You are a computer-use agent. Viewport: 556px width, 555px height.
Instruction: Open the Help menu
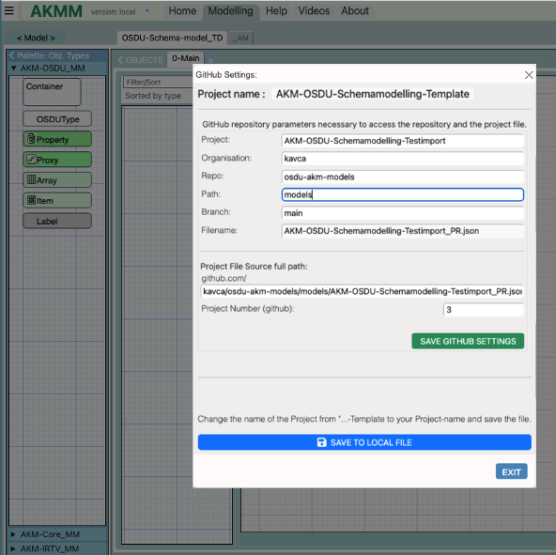276,11
